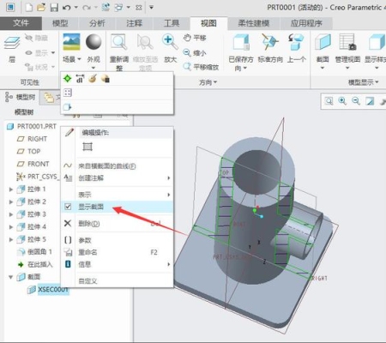Click the 外观 appearance sphere icon
The width and height of the screenshot is (386, 343).
click(93, 42)
